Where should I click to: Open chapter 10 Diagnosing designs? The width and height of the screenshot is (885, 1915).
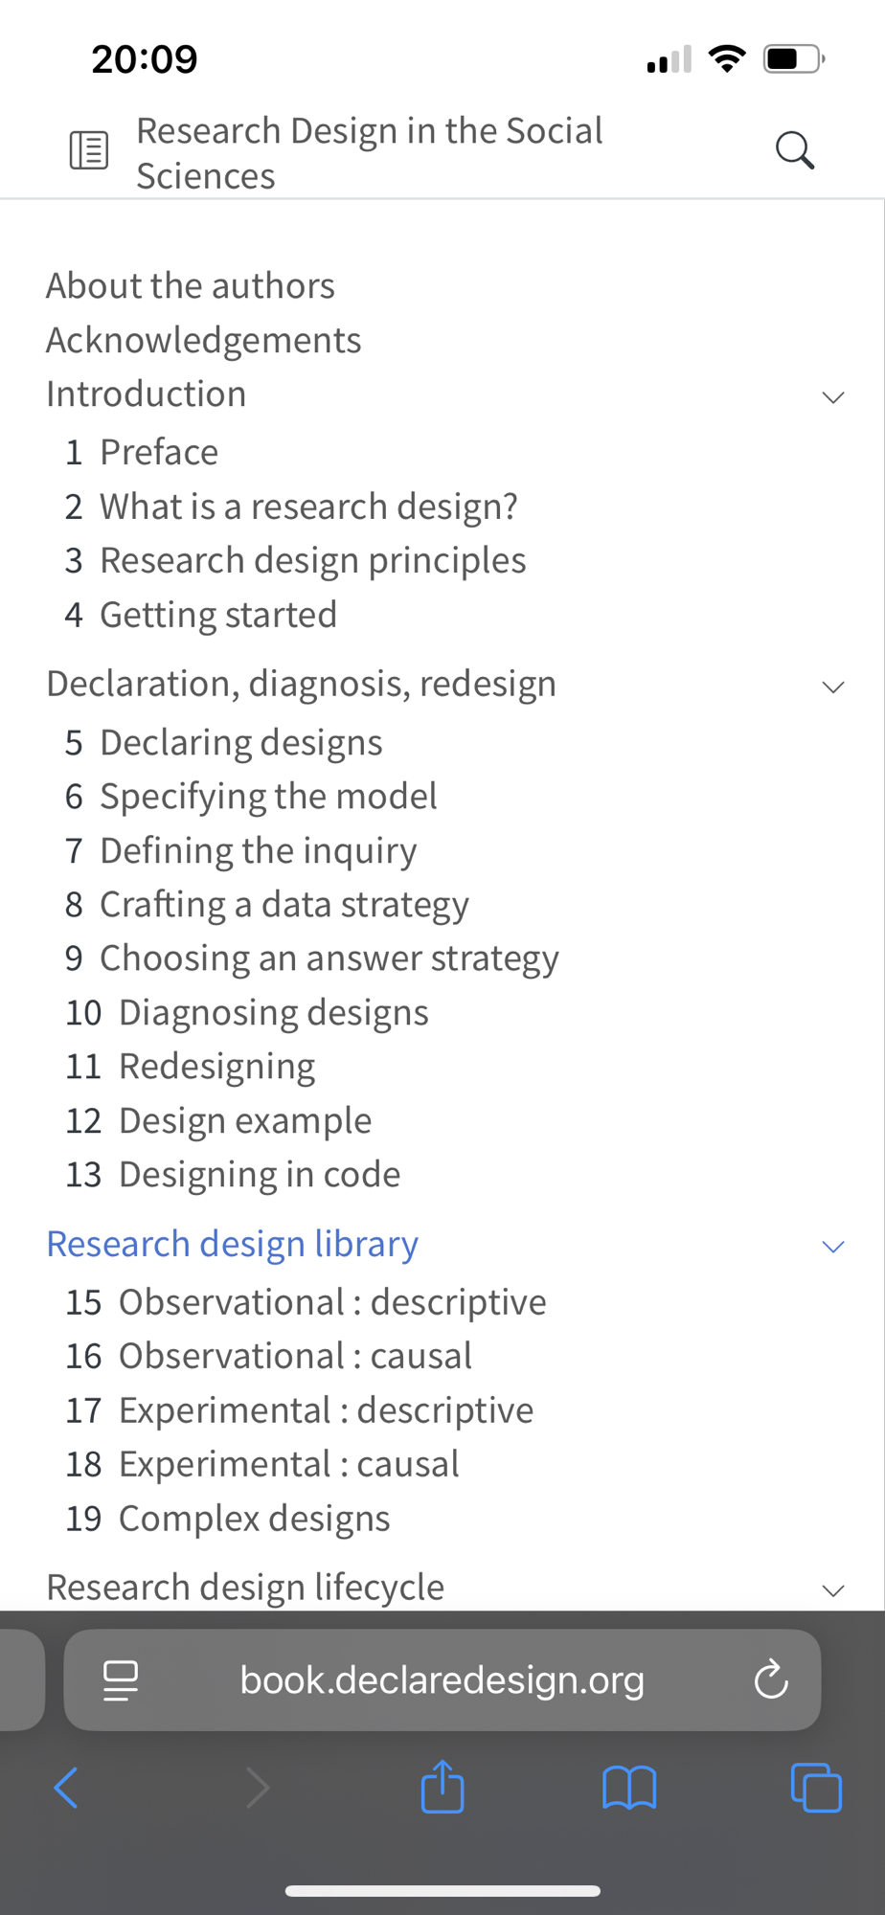(x=247, y=1013)
